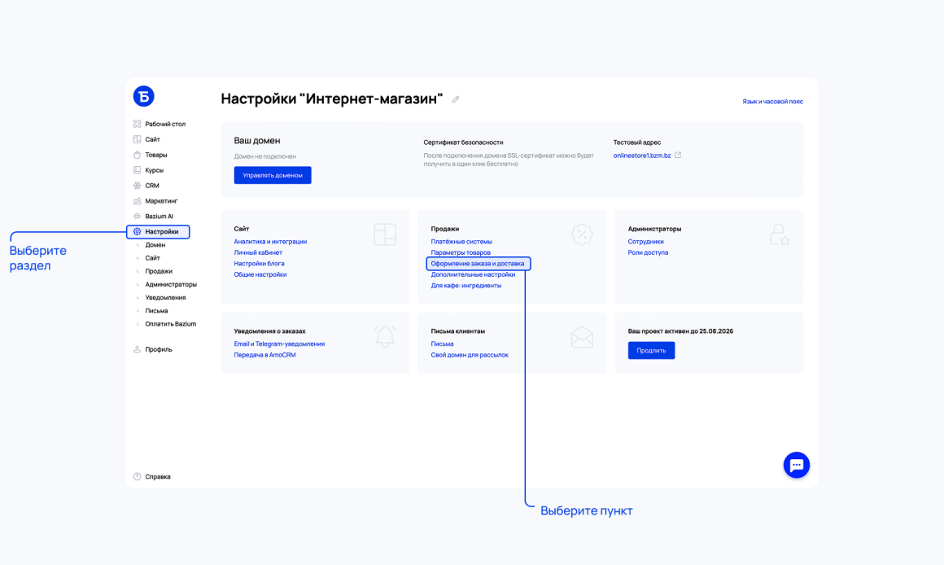
Task: Select the Домен submenu item
Action: point(155,245)
